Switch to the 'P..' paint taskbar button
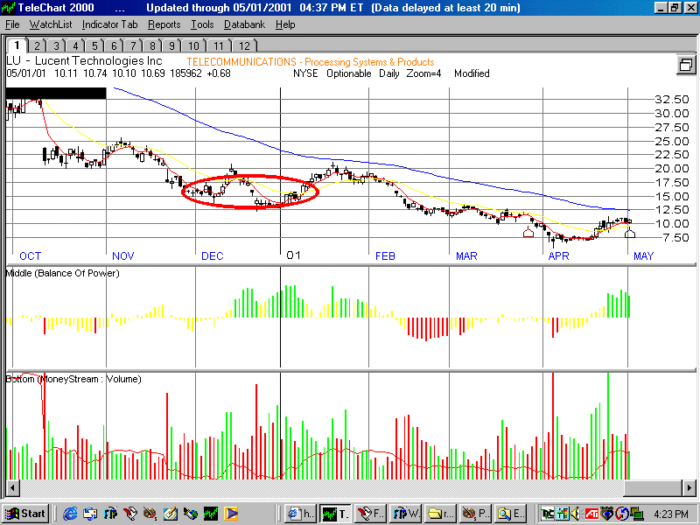700x525 pixels. tap(475, 514)
